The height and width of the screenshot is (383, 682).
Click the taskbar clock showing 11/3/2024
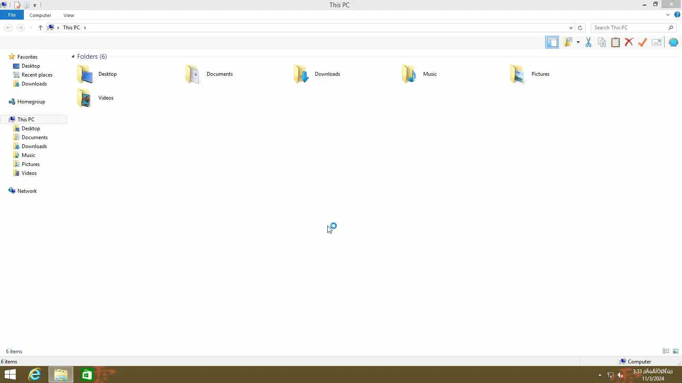(x=653, y=375)
